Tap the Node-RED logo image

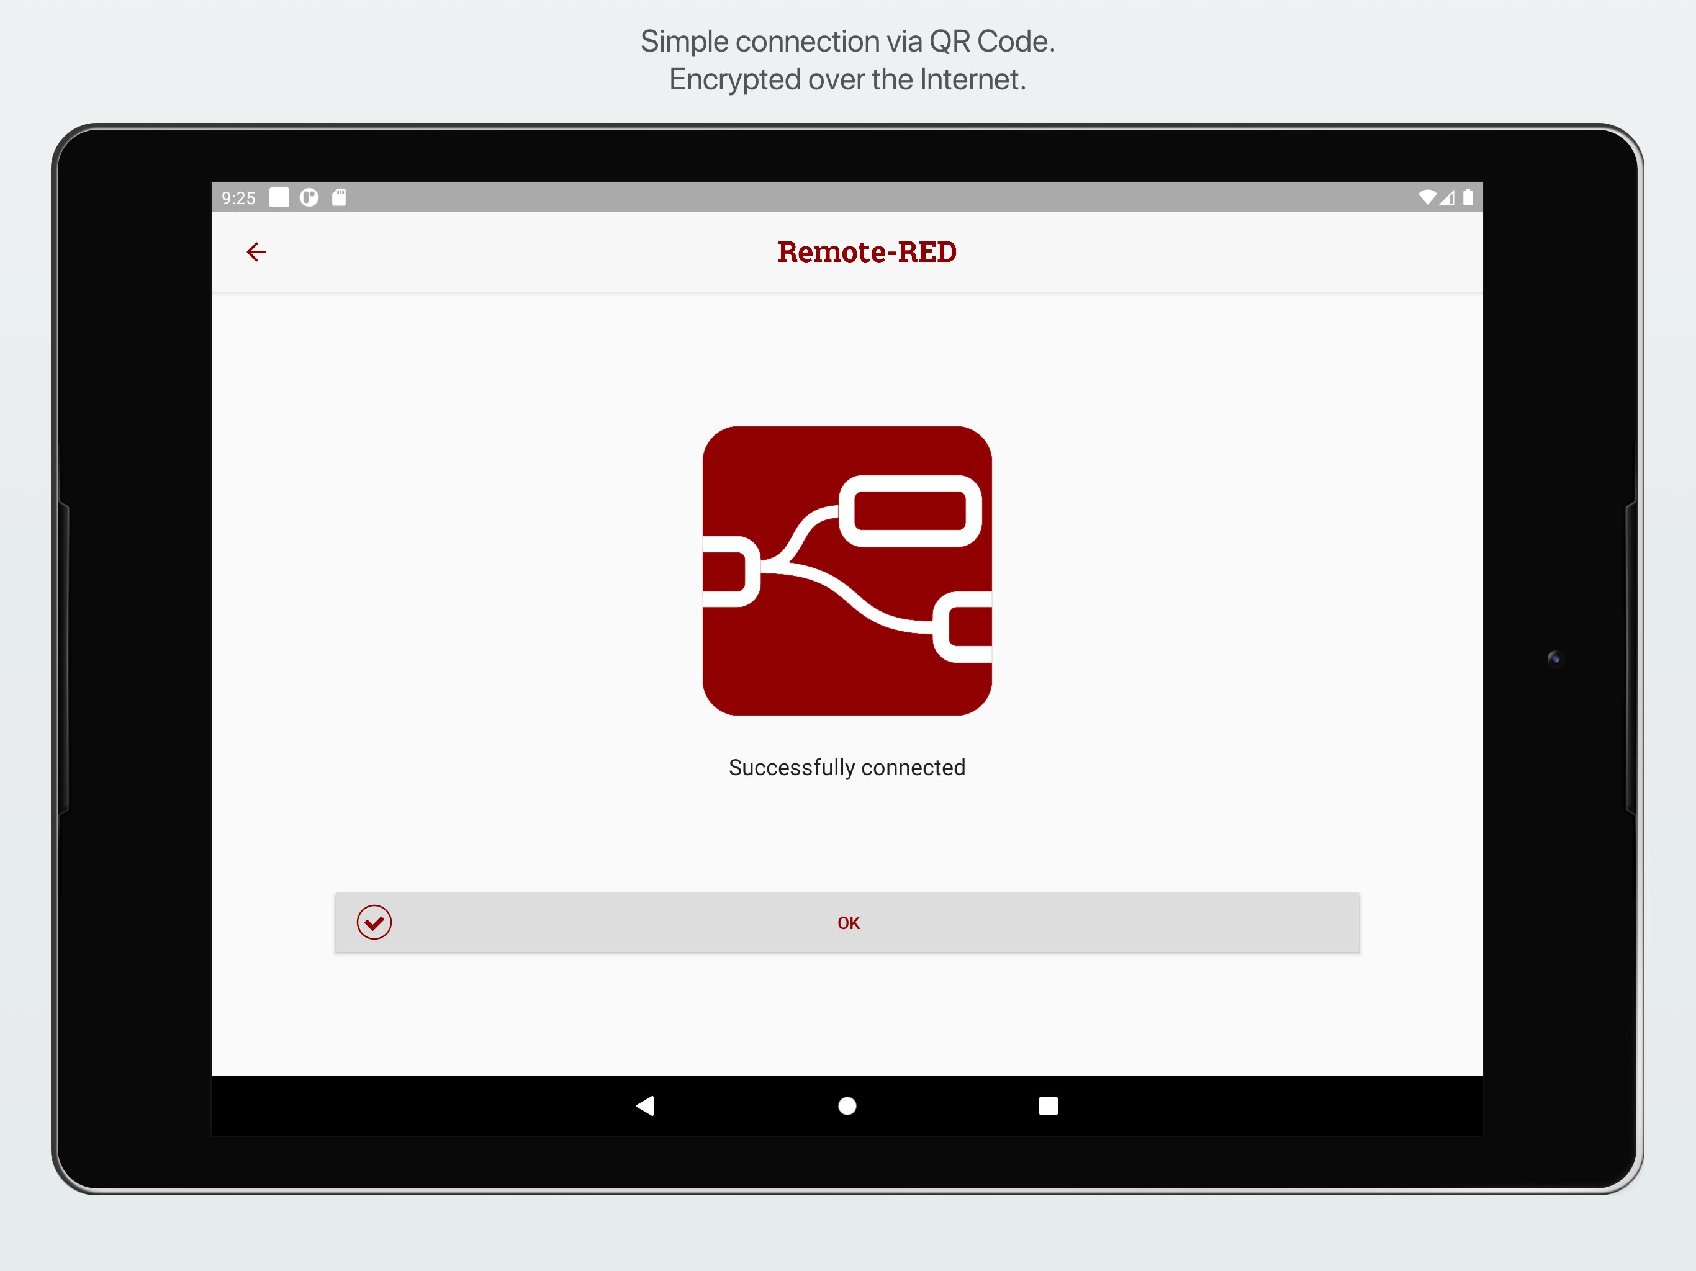[847, 570]
